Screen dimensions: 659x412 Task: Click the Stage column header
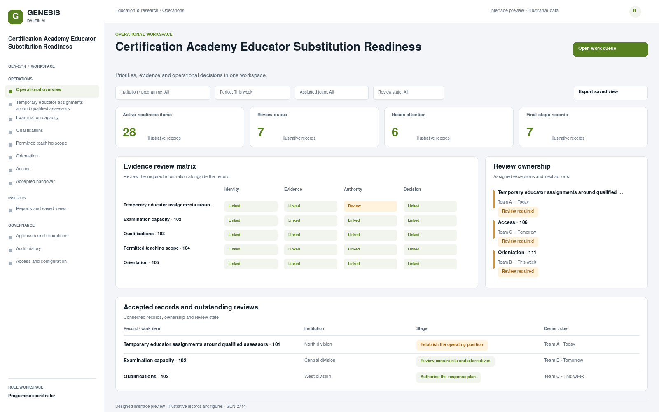pyautogui.click(x=422, y=329)
